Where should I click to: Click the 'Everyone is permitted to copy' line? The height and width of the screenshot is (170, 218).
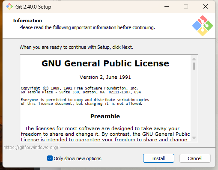85,100
